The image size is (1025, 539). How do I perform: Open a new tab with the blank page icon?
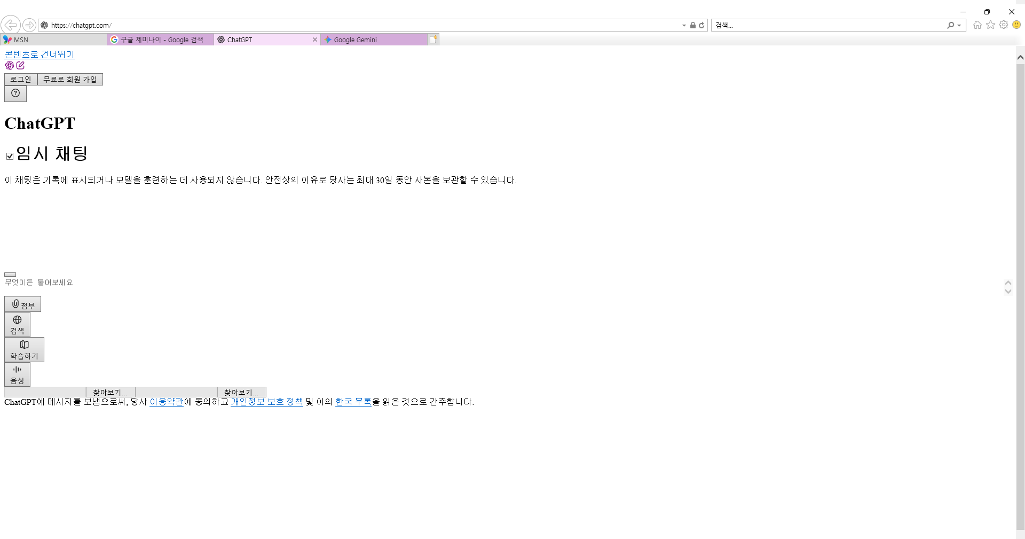coord(433,40)
